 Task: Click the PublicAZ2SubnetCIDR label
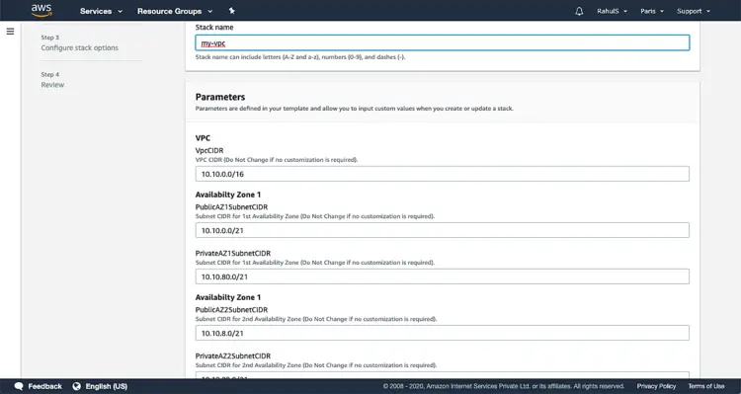pyautogui.click(x=231, y=310)
